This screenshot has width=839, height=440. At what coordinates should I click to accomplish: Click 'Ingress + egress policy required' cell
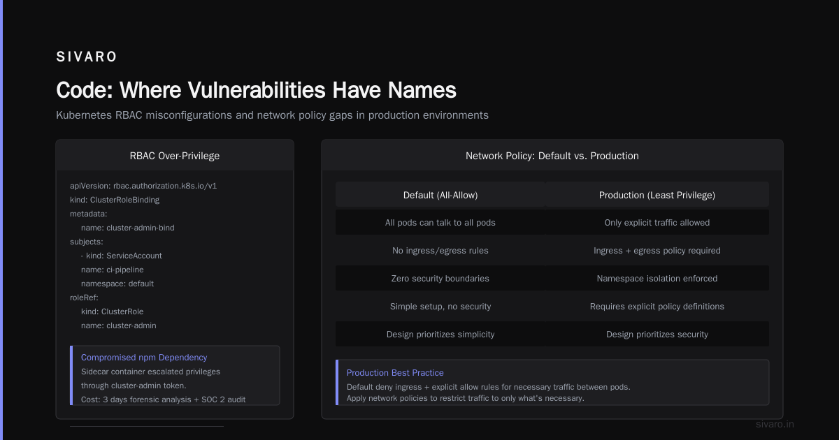657,251
